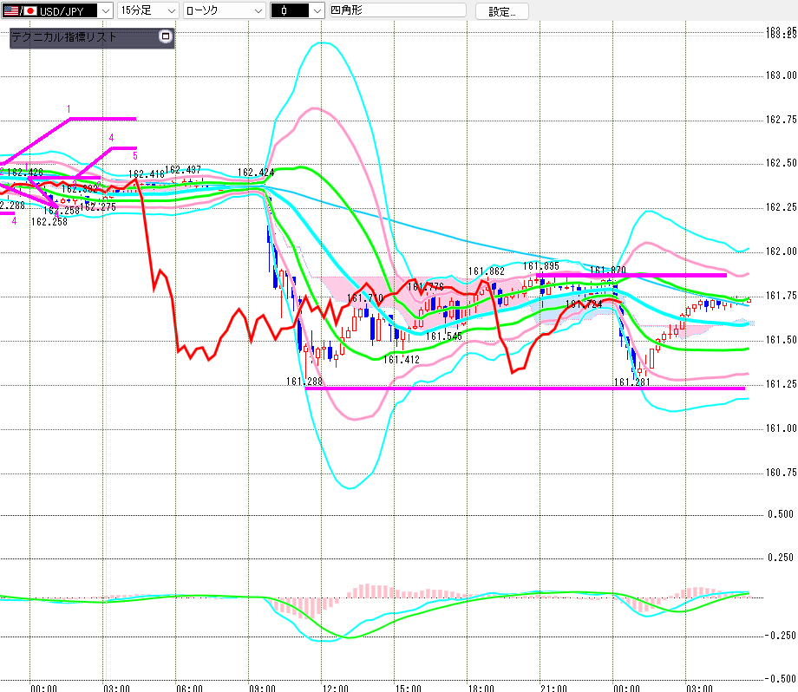The width and height of the screenshot is (798, 692).
Task: Select the magenta horizontal line near 161.870
Action: pyautogui.click(x=631, y=275)
